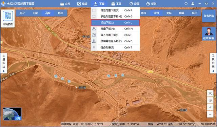Open the 编辑 menu
The height and width of the screenshot is (127, 217).
pyautogui.click(x=82, y=4)
